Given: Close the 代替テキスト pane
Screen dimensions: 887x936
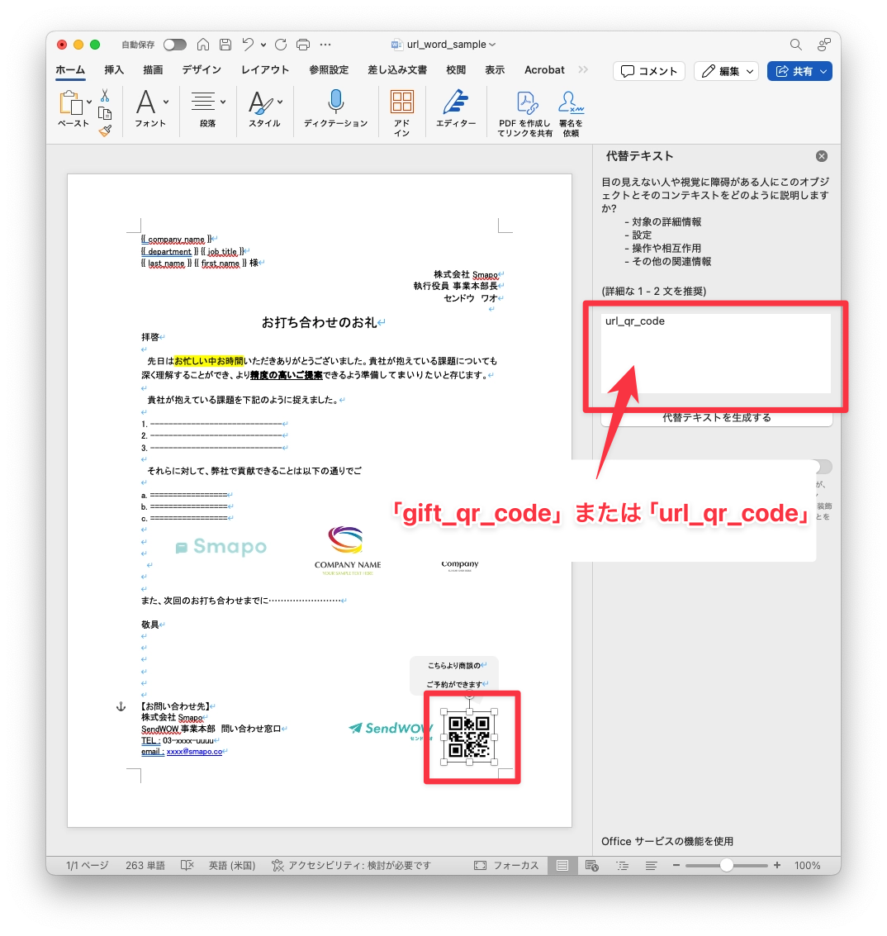Looking at the screenshot, I should click(x=822, y=156).
